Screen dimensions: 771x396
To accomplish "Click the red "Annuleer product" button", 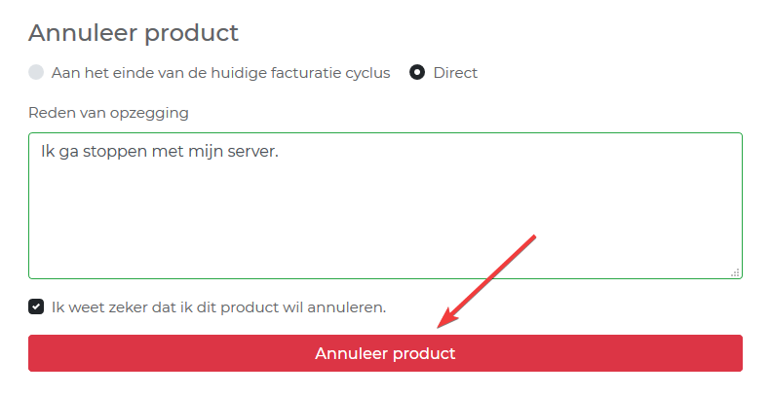I will pyautogui.click(x=385, y=353).
